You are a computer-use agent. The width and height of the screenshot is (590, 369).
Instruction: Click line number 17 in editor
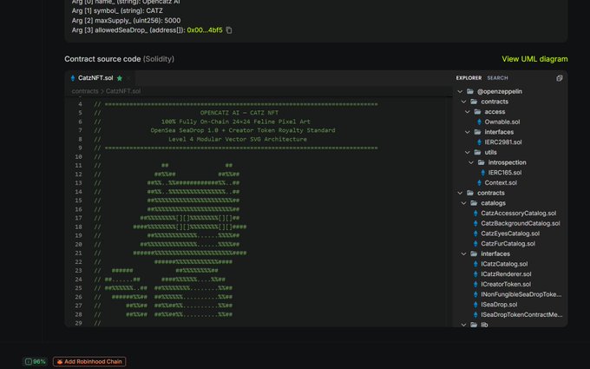point(78,218)
